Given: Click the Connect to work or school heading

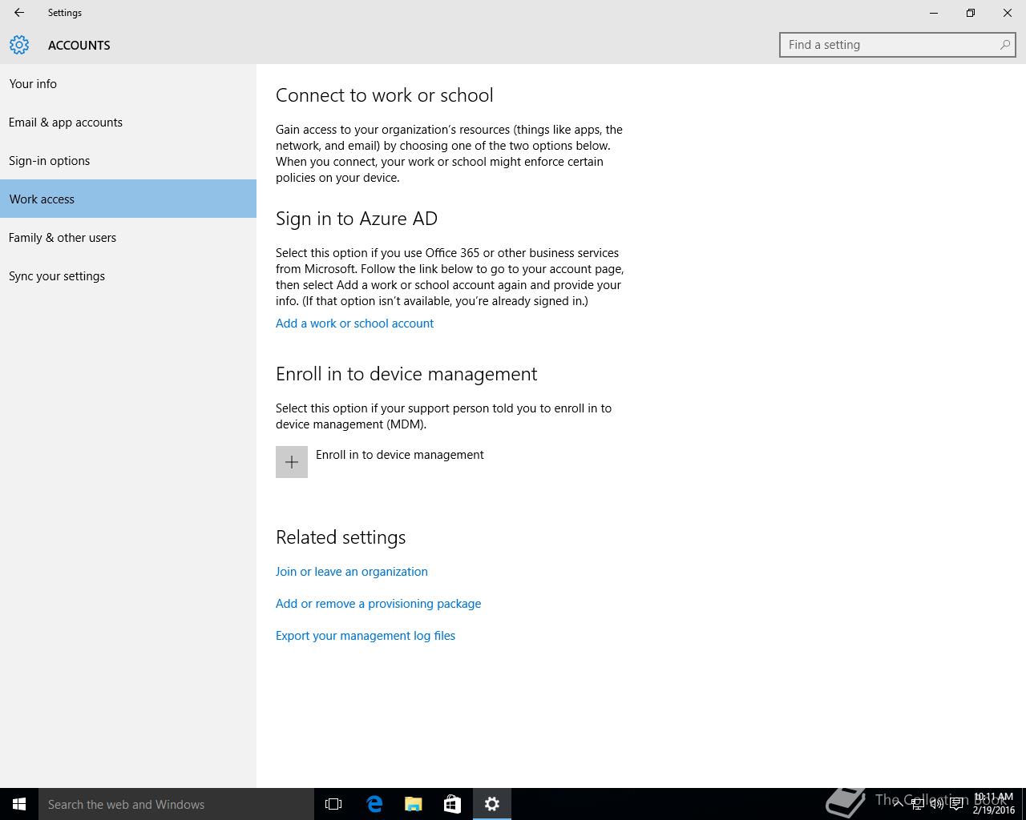Looking at the screenshot, I should [385, 95].
